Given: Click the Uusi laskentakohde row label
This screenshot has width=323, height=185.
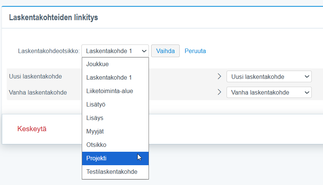Looking at the screenshot, I should pyautogui.click(x=35, y=77).
